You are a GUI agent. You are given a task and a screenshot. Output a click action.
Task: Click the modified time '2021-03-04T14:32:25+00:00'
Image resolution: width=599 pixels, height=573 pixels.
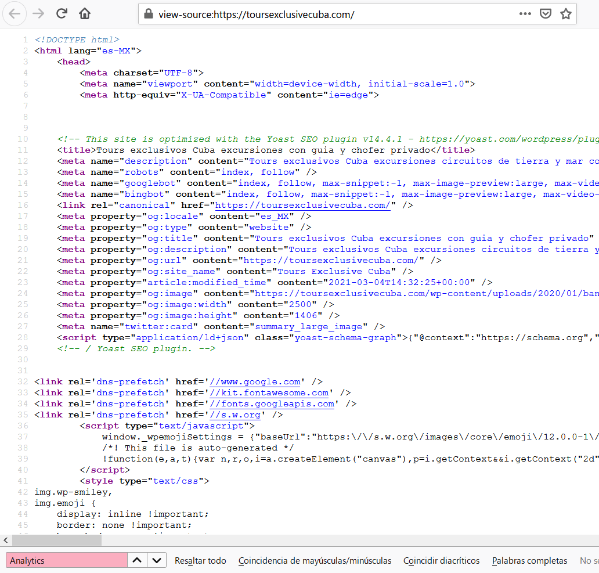pos(399,283)
